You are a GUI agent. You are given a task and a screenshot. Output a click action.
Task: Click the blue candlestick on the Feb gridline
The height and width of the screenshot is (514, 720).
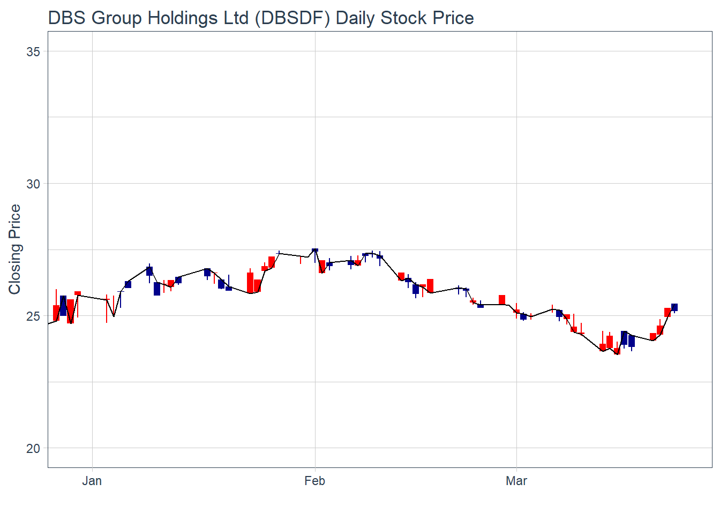[x=315, y=250]
